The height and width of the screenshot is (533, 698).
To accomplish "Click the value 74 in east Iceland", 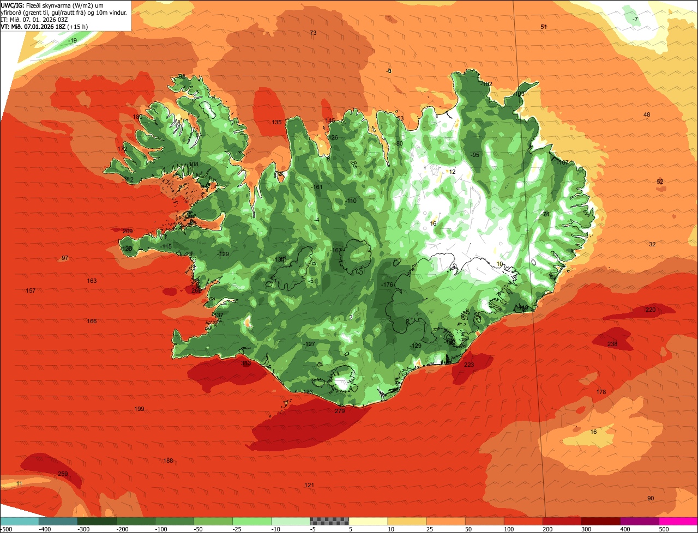I will tap(546, 215).
